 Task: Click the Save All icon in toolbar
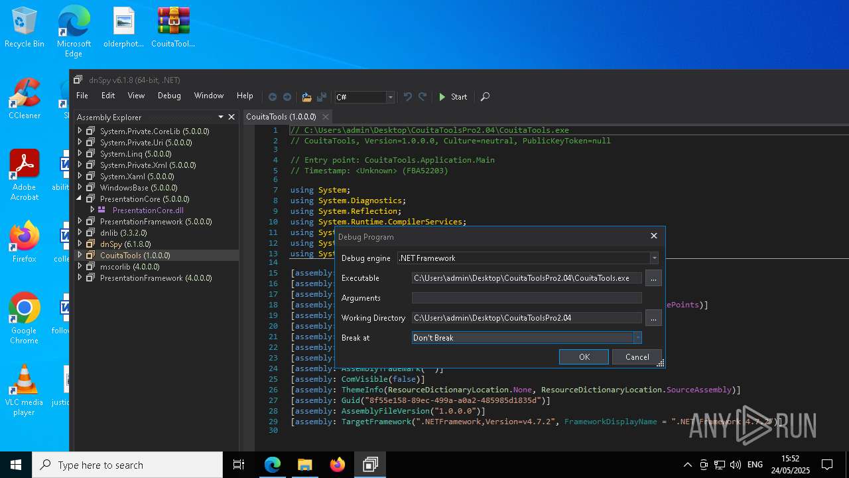[x=322, y=97]
